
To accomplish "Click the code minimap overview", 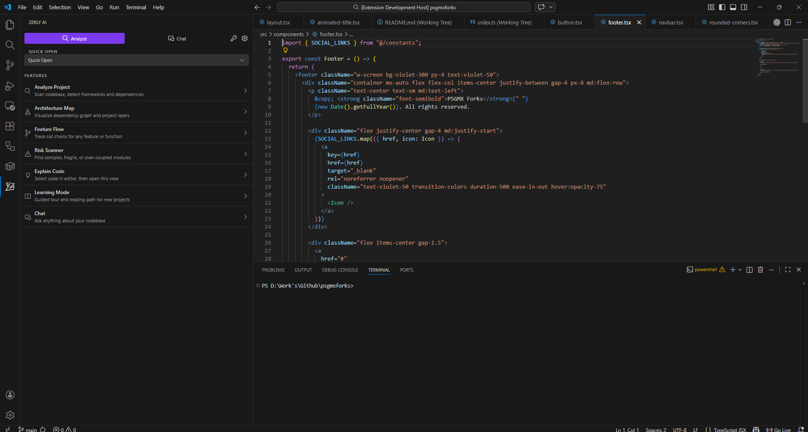I will point(778,59).
